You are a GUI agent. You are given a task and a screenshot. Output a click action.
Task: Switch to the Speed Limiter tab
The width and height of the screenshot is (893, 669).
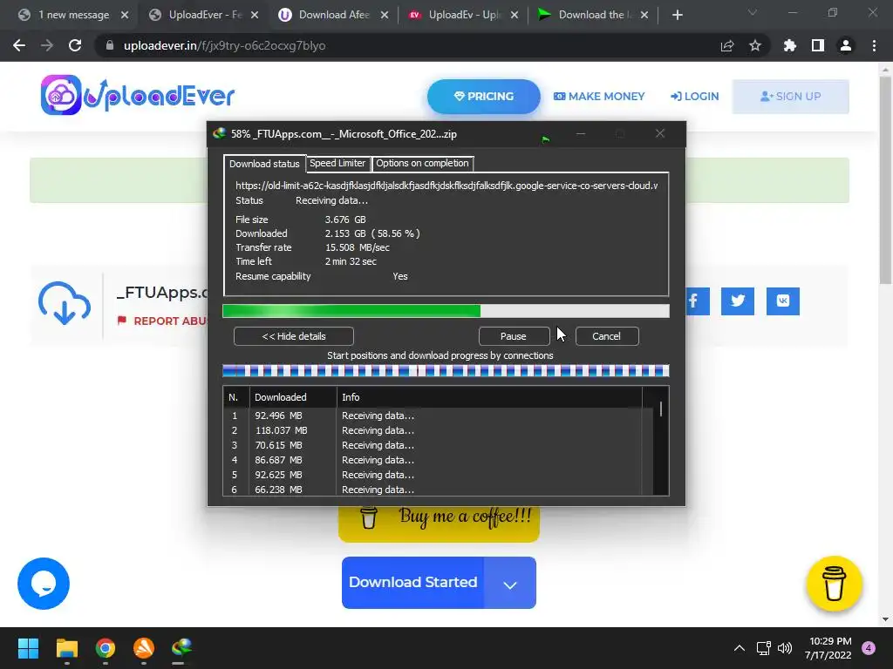337,163
